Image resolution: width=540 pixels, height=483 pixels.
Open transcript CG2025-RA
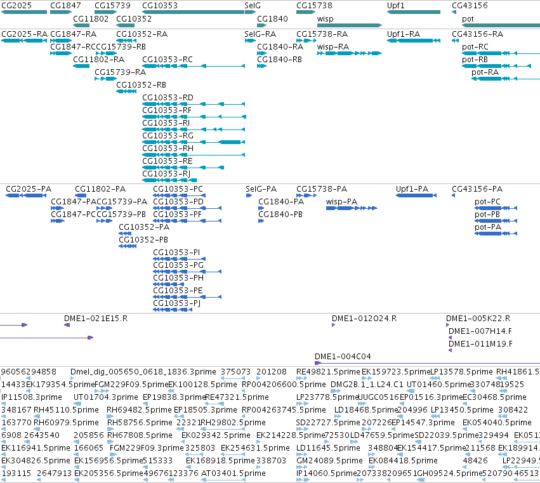pyautogui.click(x=25, y=34)
